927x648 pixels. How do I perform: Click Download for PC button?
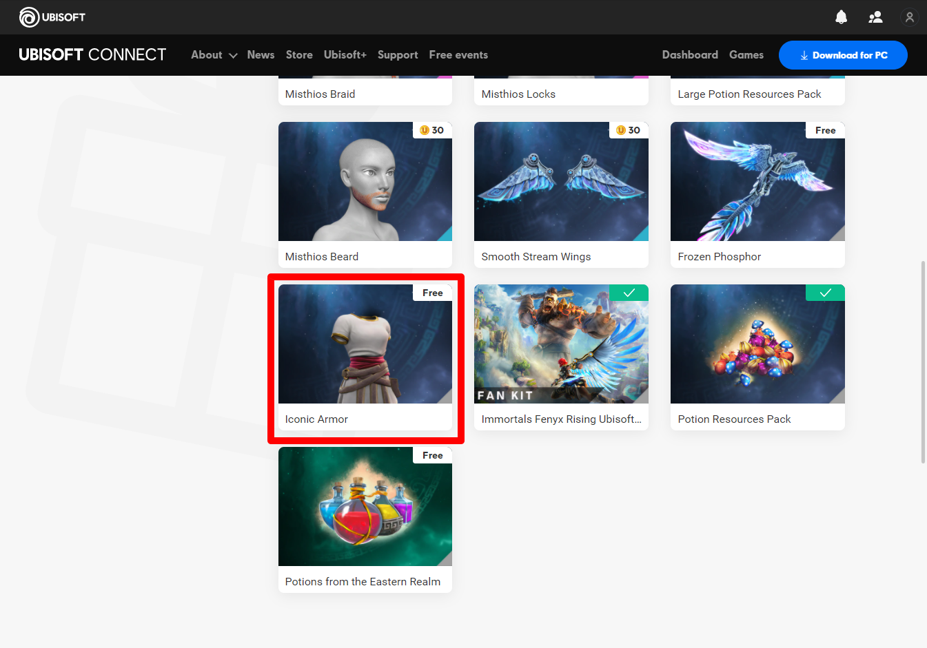[843, 55]
